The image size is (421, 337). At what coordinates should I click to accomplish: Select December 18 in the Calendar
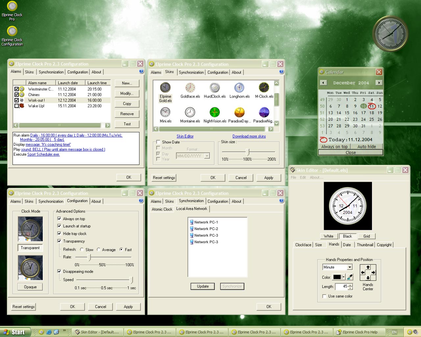click(x=372, y=113)
